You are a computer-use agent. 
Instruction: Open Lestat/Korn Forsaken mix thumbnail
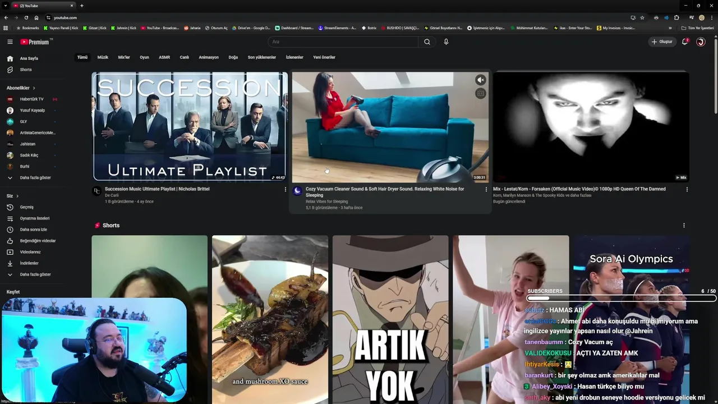point(591,126)
